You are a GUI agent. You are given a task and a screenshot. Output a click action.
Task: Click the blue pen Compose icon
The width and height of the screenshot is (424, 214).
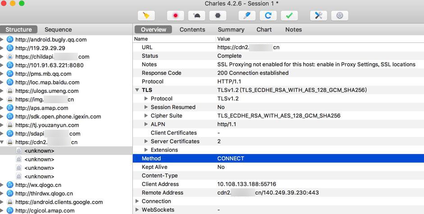247,15
